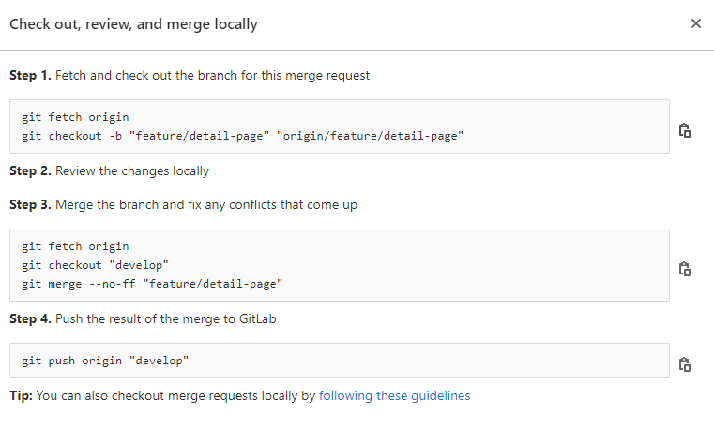Click the Step 2 Review changes locally text
The image size is (714, 429).
coord(109,170)
